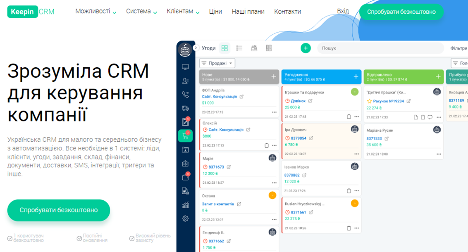Expand the Система navigation dropdown
This screenshot has width=468, height=252.
pos(141,12)
